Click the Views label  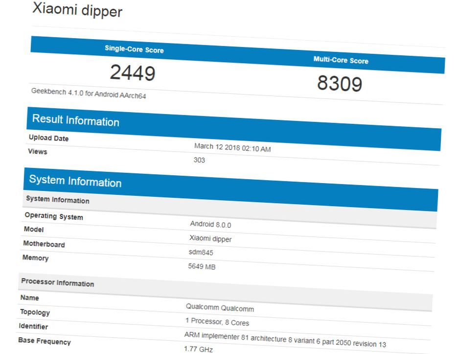click(38, 151)
